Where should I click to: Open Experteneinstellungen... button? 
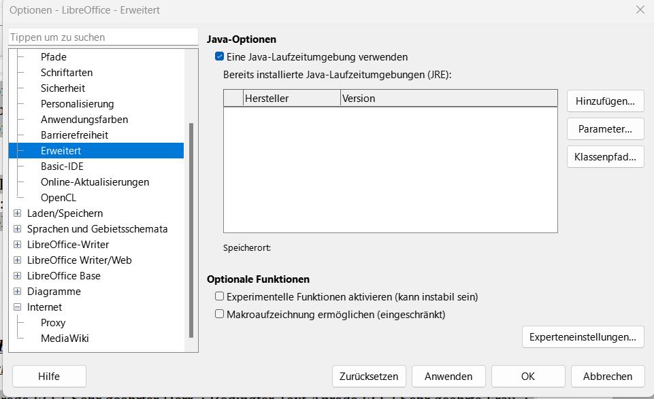(x=583, y=337)
